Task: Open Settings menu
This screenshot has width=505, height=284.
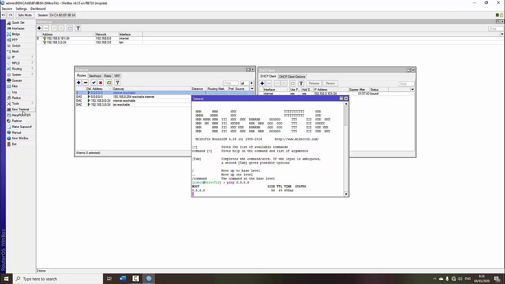Action: coord(21,9)
